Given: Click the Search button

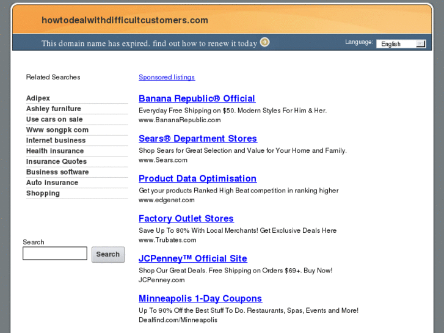Looking at the screenshot, I should [108, 254].
